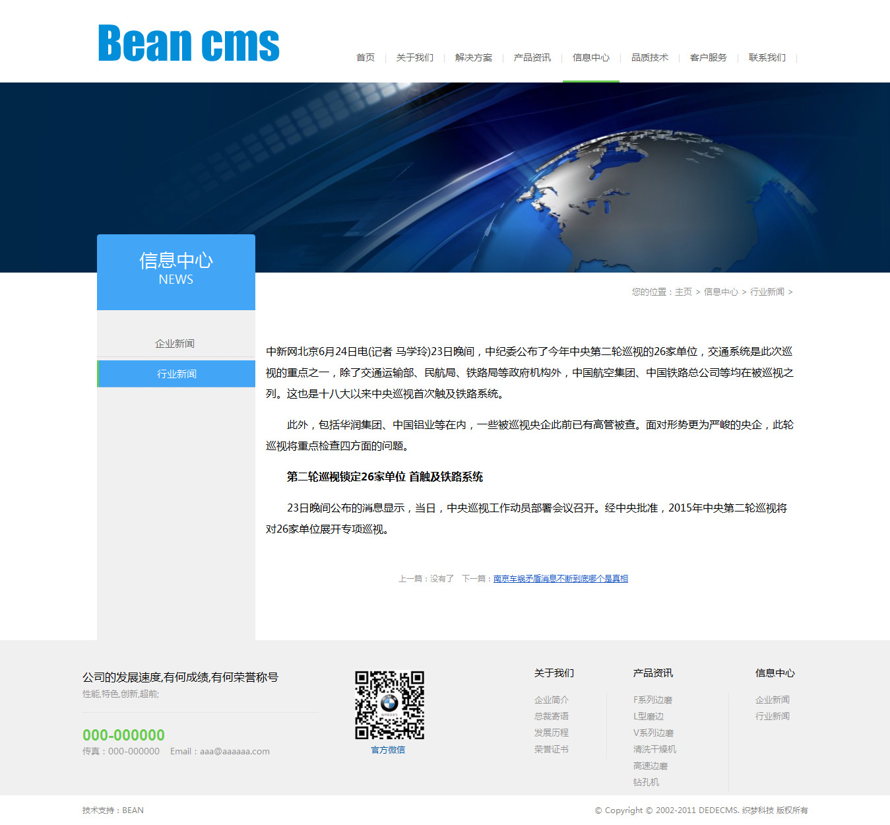Open the 首页 navigation menu item
The image size is (890, 825).
coord(366,58)
